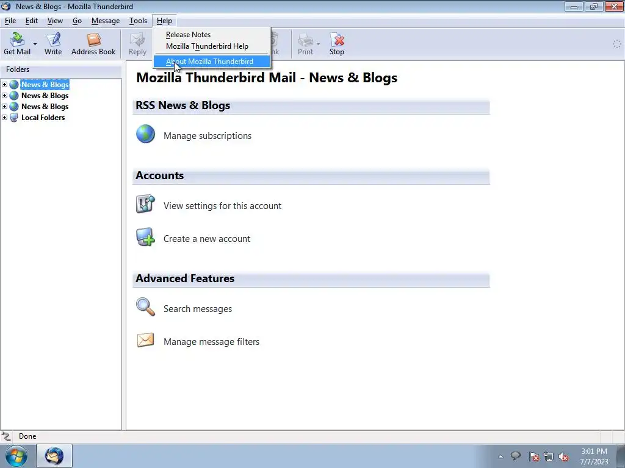The width and height of the screenshot is (625, 468).
Task: Open the Print dropdown arrow
Action: pos(318,44)
